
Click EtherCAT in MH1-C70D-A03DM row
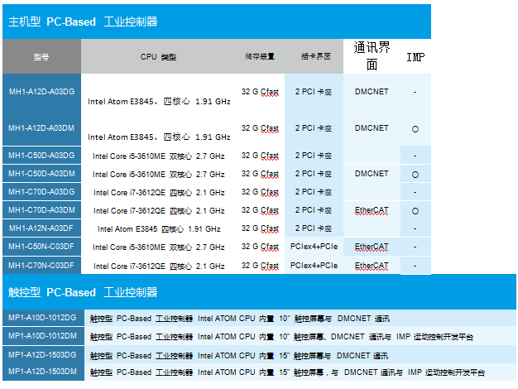pos(372,210)
